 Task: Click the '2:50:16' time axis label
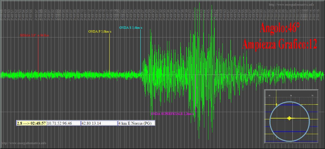pos(318,15)
